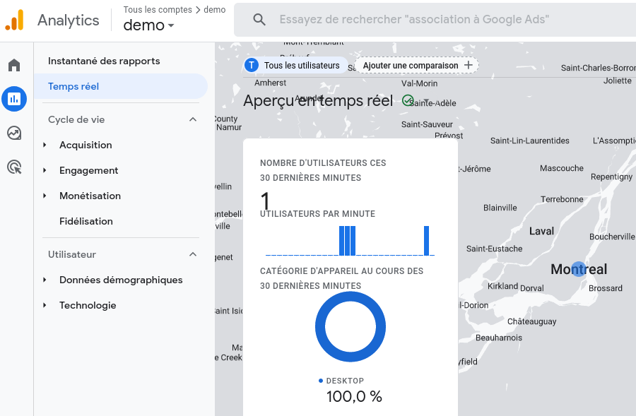The image size is (636, 416).
Task: Click the Utilisateur section label
Action: click(72, 255)
